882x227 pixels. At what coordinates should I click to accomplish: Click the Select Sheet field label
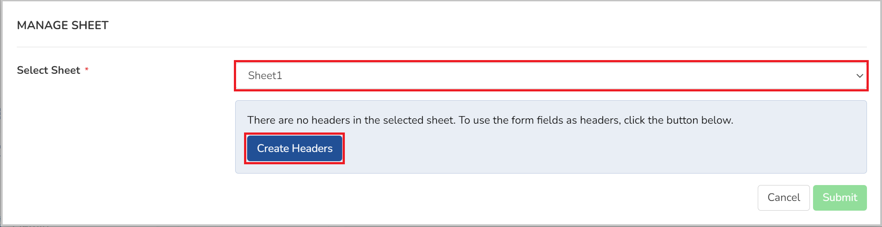pyautogui.click(x=49, y=70)
